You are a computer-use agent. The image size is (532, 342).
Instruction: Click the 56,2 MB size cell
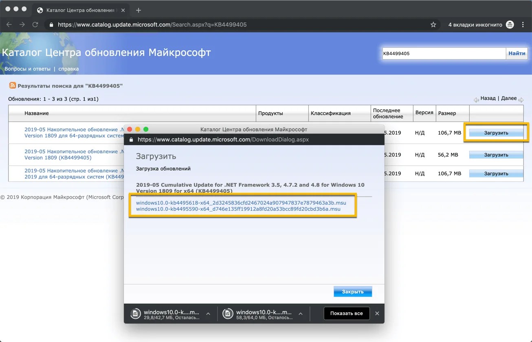click(448, 155)
